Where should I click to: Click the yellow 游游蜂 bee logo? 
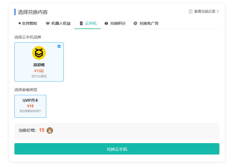coord(39,53)
